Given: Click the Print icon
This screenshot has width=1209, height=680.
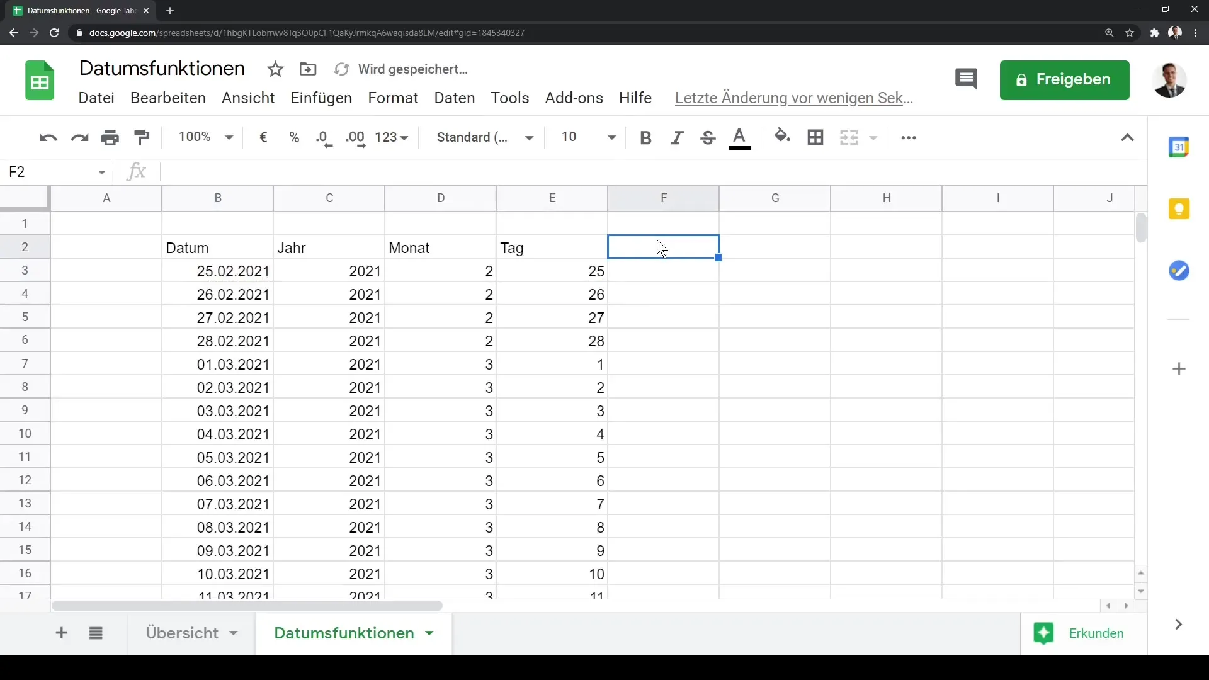Looking at the screenshot, I should [110, 138].
